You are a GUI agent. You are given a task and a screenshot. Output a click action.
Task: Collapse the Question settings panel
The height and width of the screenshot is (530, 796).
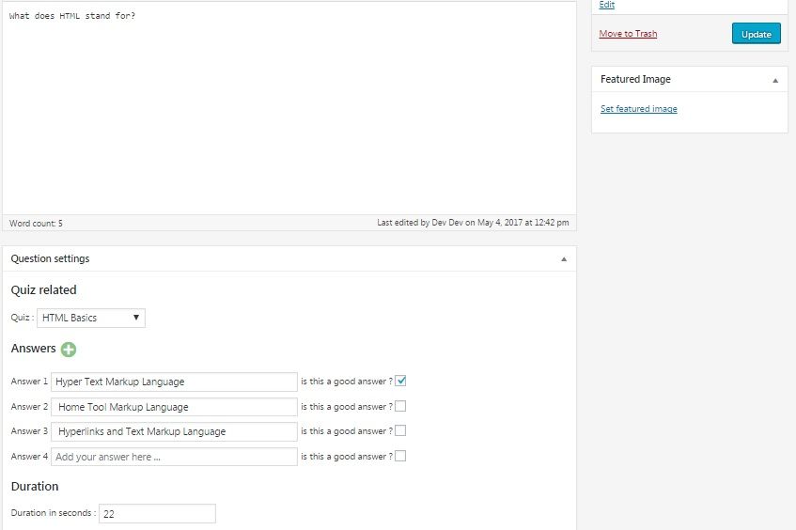(x=564, y=258)
